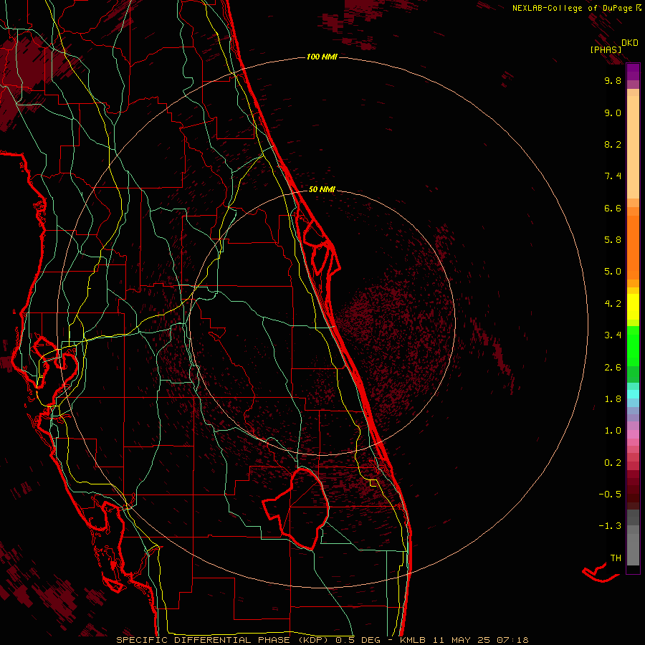645x645 pixels.
Task: Click the 5.0 legend value
Action: pos(613,272)
